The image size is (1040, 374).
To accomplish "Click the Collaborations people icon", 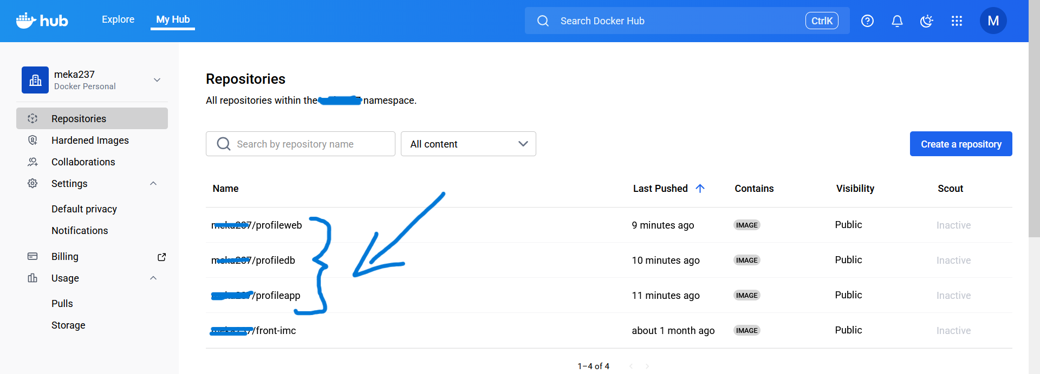I will coord(32,162).
